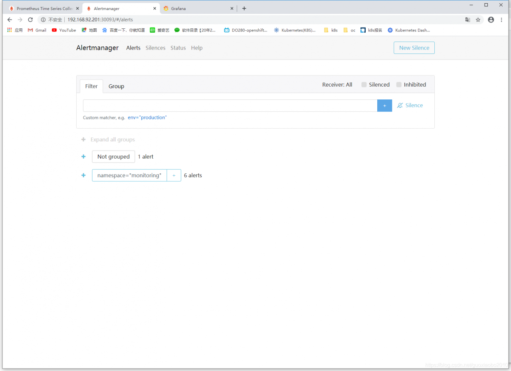Click the blue plus add-filter button

[x=384, y=105]
